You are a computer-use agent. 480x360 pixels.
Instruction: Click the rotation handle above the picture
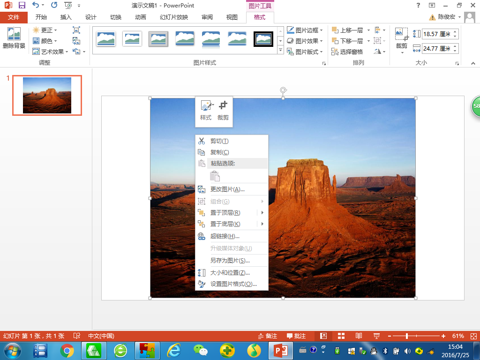pyautogui.click(x=283, y=90)
